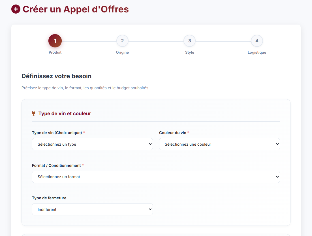The height and width of the screenshot is (236, 312).
Task: Expand the 'Sélectionnez une couleur' dropdown
Action: click(x=219, y=144)
